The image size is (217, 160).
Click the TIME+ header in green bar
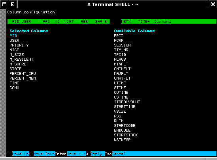[143, 22]
